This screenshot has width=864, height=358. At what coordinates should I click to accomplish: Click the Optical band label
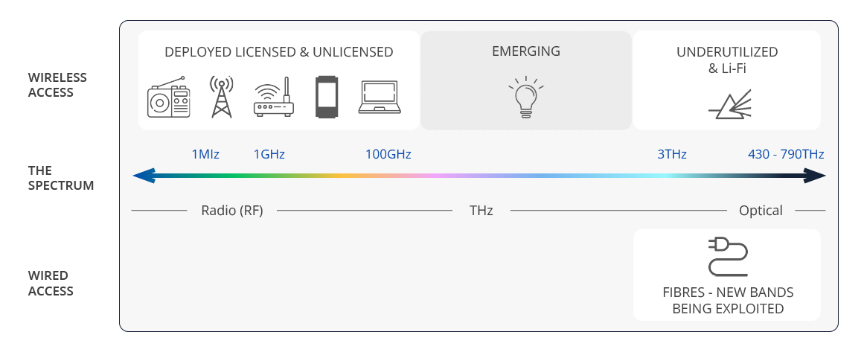(761, 211)
